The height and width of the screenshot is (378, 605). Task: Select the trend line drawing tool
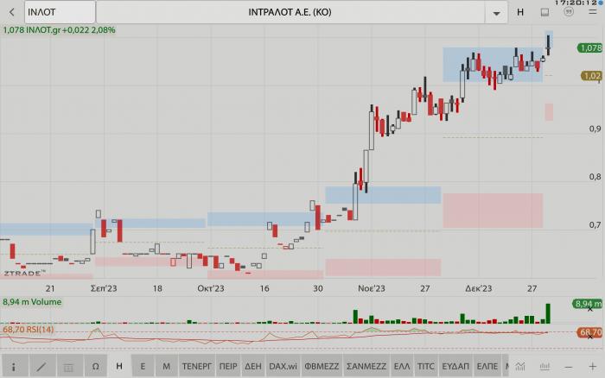point(40,366)
